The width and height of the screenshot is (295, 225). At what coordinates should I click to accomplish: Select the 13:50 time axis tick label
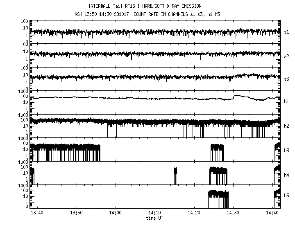(76, 213)
